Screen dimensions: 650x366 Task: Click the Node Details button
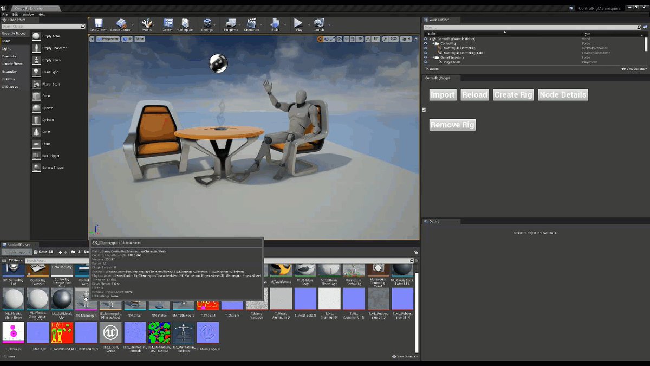pos(563,94)
